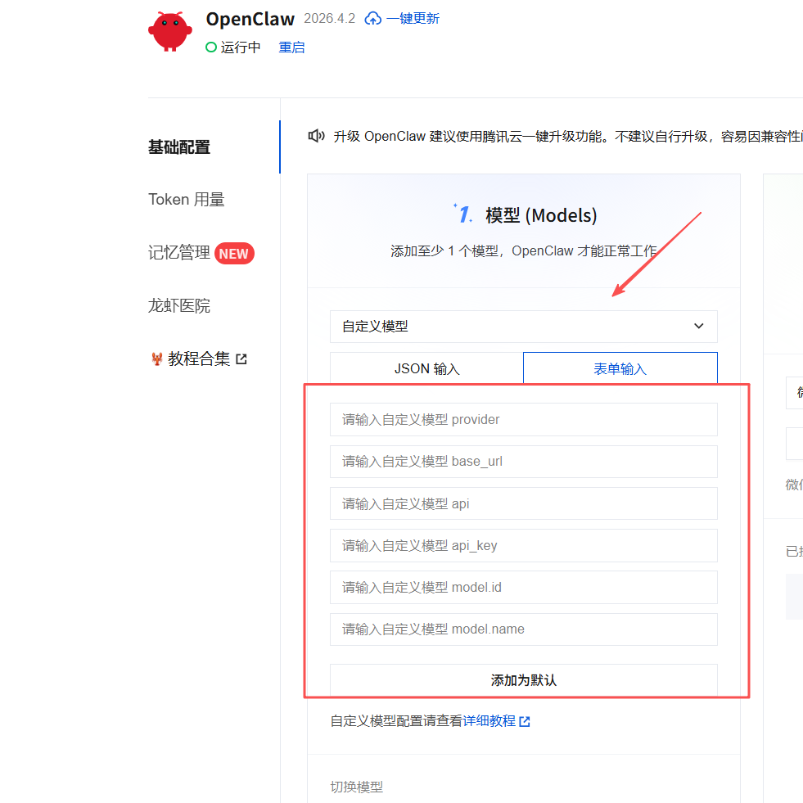
Task: Click the 一键更新 link
Action: pyautogui.click(x=413, y=19)
